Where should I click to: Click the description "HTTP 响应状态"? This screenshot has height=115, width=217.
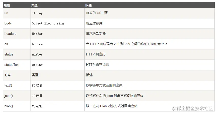(97, 65)
